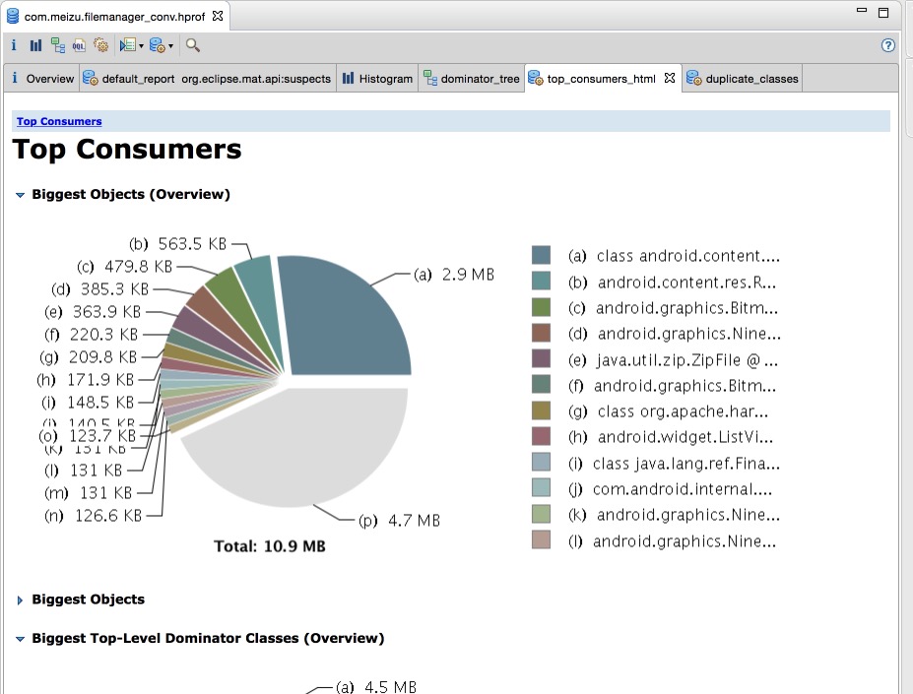Select the dominator_tree tab
Image resolution: width=913 pixels, height=694 pixels.
(x=472, y=79)
